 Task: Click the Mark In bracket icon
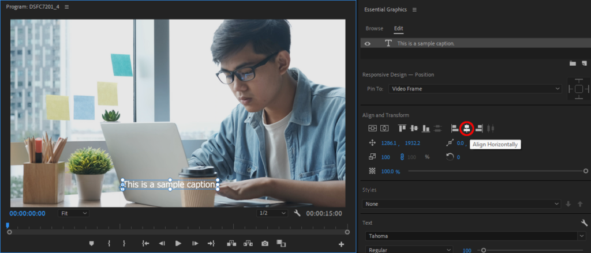click(x=108, y=244)
